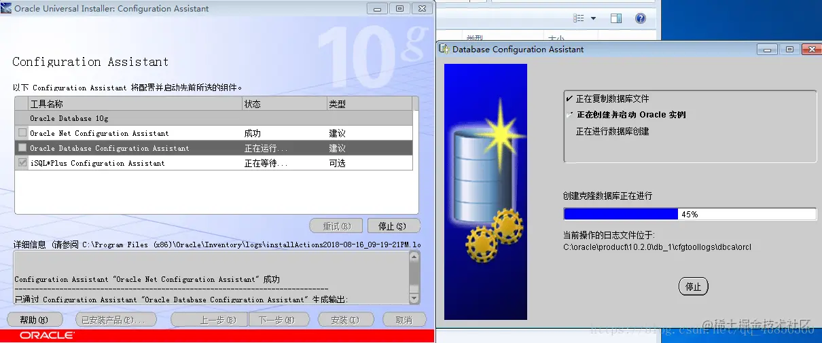This screenshot has height=343, width=822.
Task: Untick the iSQL*Plus Configuration Assistant checkbox
Action: pos(22,163)
